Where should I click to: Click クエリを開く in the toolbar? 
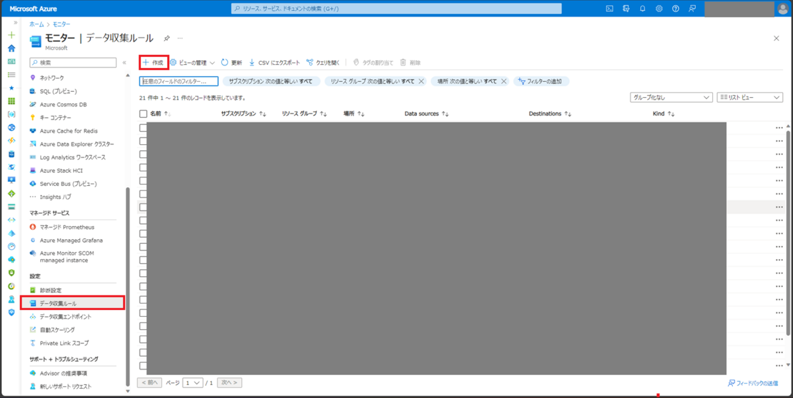pos(322,62)
